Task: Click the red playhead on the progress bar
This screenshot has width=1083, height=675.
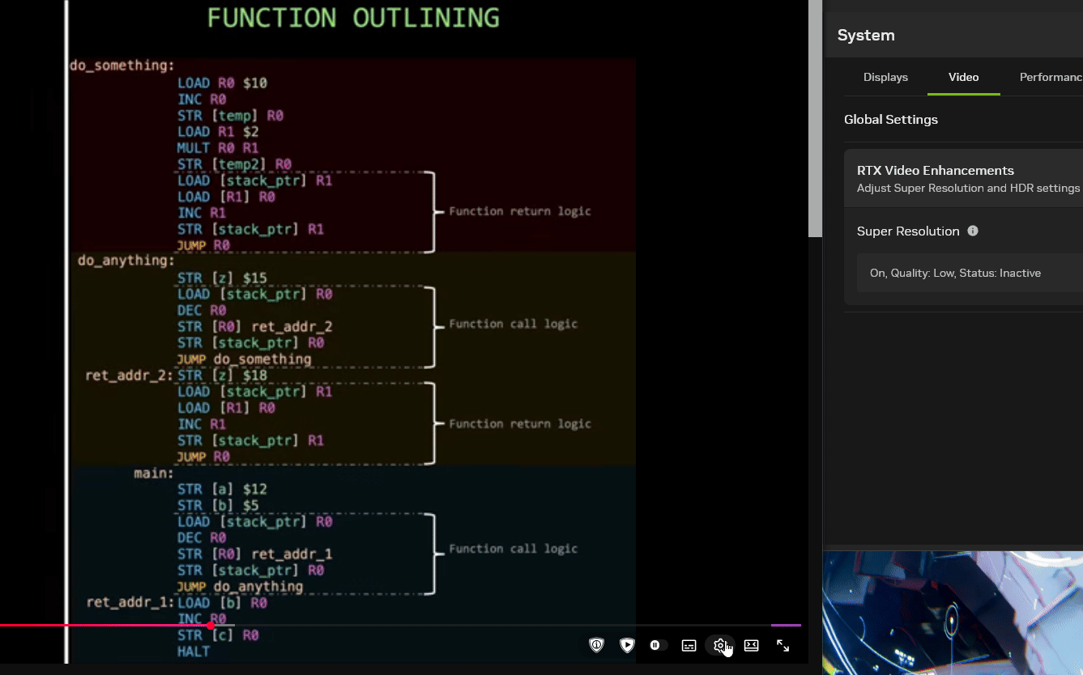Action: 211,625
